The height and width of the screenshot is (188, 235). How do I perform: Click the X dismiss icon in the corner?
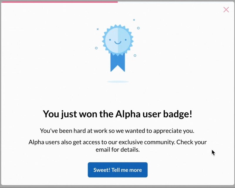[226, 10]
